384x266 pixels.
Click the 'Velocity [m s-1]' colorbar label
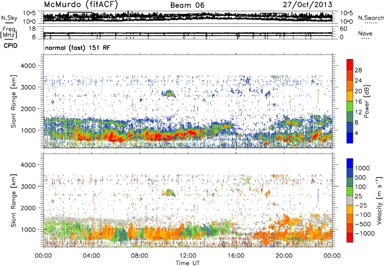coord(379,200)
